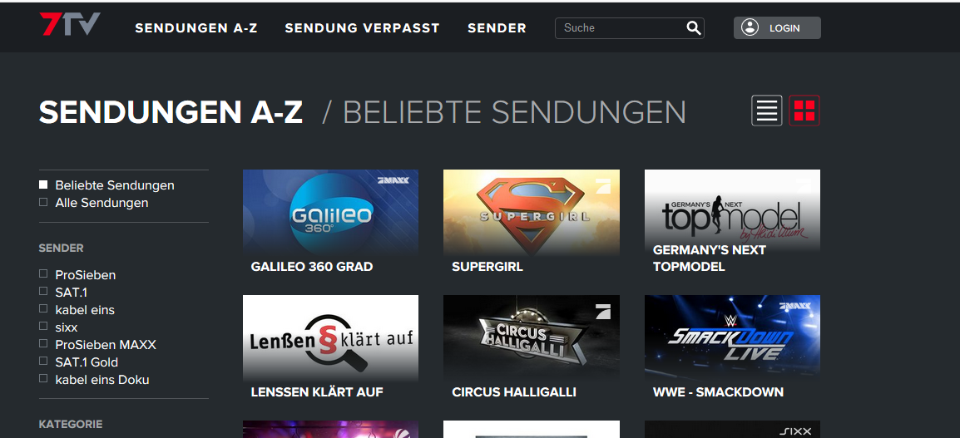Open the Galileo 360 Grad thumbnail
The height and width of the screenshot is (438, 960).
[330, 212]
